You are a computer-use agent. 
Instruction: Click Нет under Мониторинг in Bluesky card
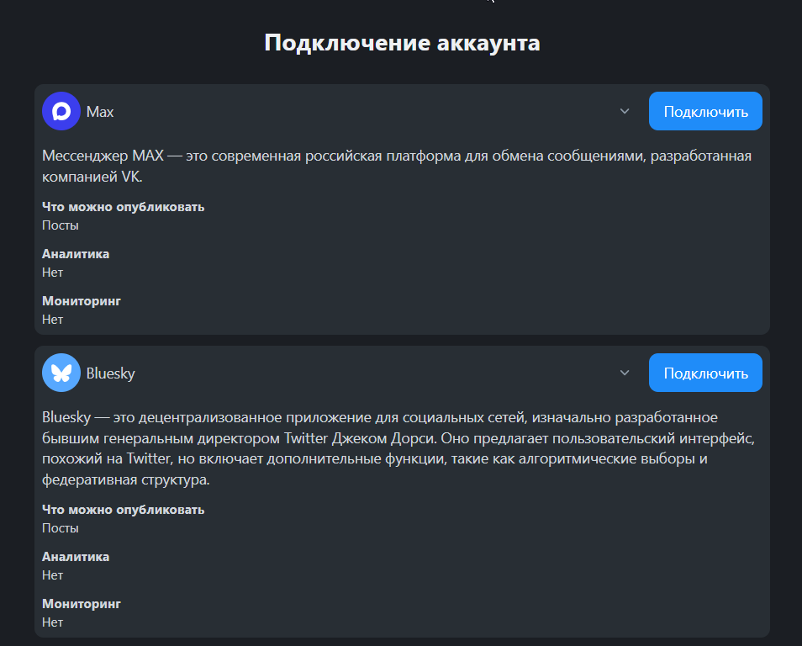pyautogui.click(x=53, y=622)
